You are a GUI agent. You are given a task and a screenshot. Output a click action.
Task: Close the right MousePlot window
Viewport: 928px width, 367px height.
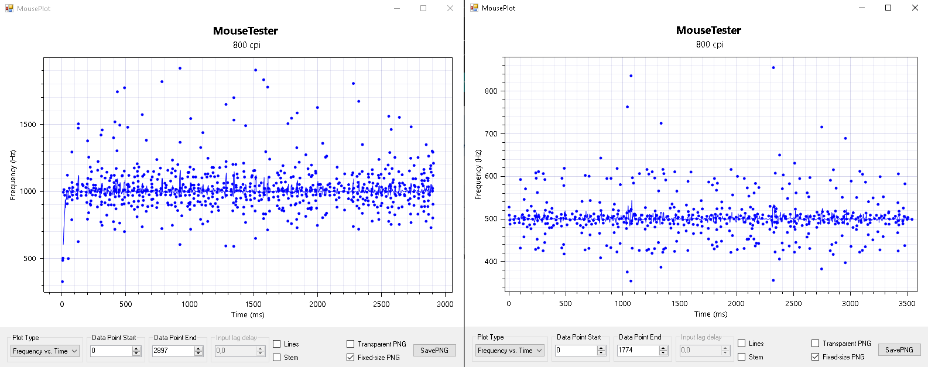[915, 8]
